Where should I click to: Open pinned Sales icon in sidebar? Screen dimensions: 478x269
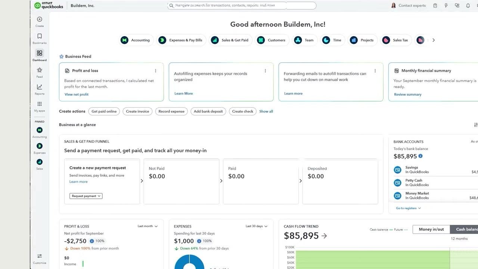(40, 162)
